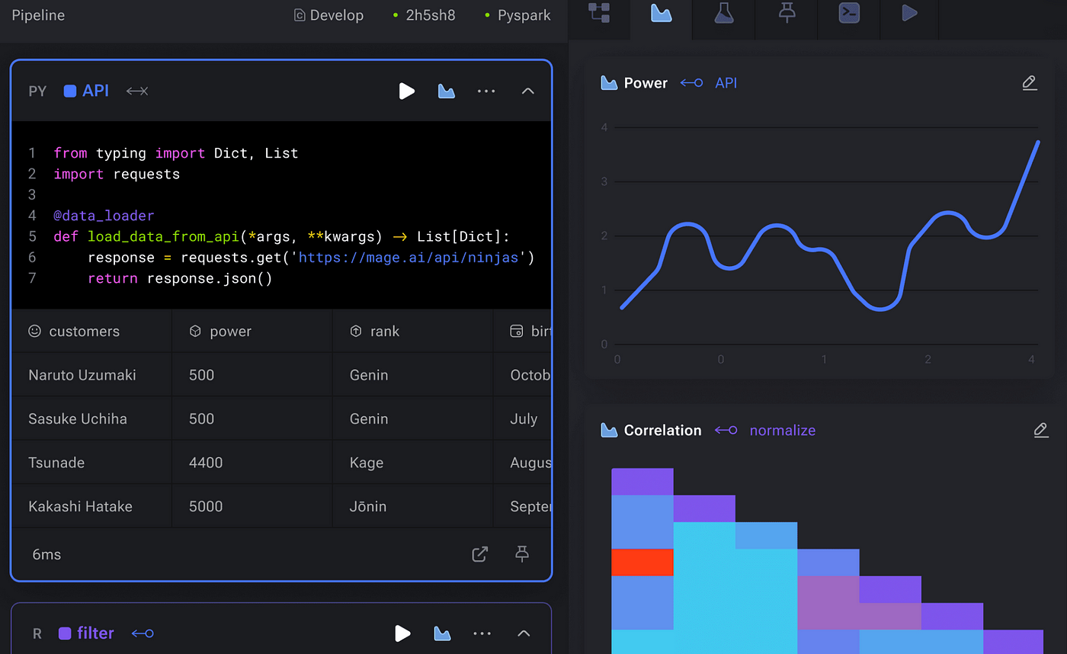Collapse the API block
The image size is (1067, 654).
point(527,91)
